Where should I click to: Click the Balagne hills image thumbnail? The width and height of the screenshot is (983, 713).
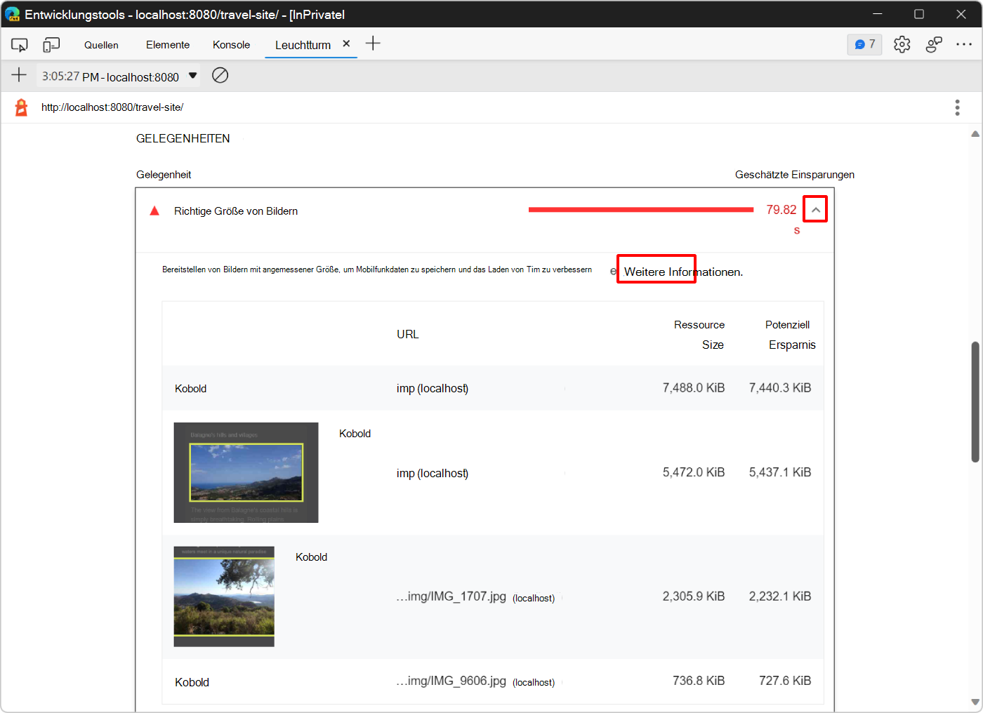pyautogui.click(x=246, y=472)
